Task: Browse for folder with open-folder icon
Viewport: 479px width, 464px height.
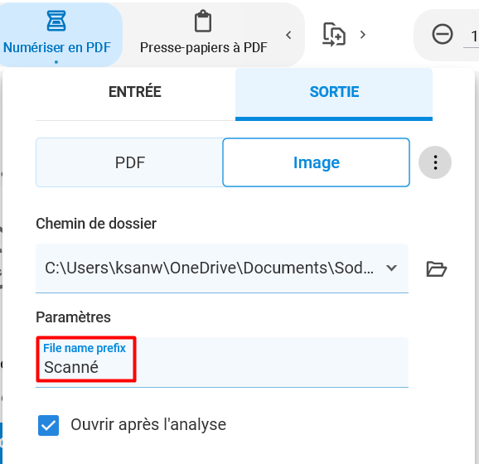Action: click(x=436, y=268)
